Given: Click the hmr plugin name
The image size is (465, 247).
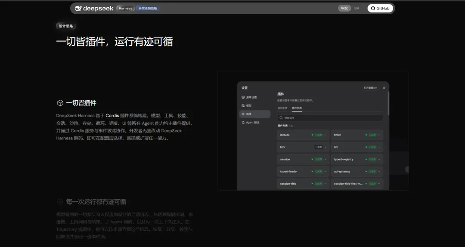Looking at the screenshot, I should (282, 147).
